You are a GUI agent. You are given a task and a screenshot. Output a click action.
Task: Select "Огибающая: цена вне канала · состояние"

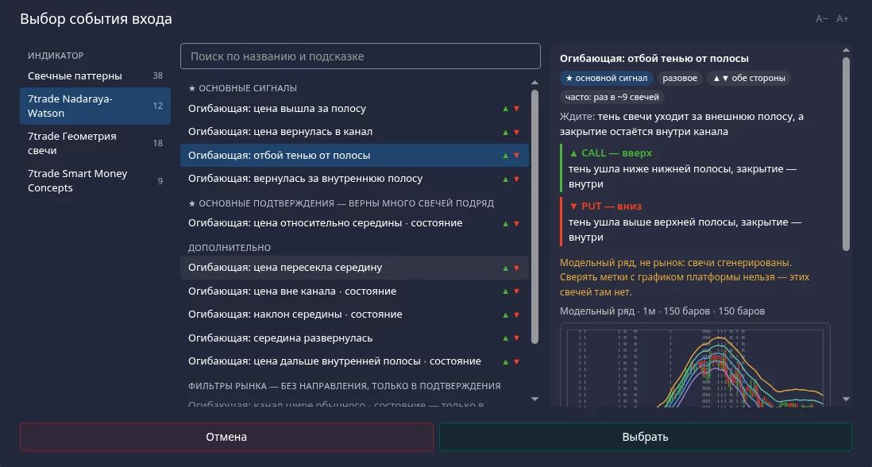(x=354, y=291)
